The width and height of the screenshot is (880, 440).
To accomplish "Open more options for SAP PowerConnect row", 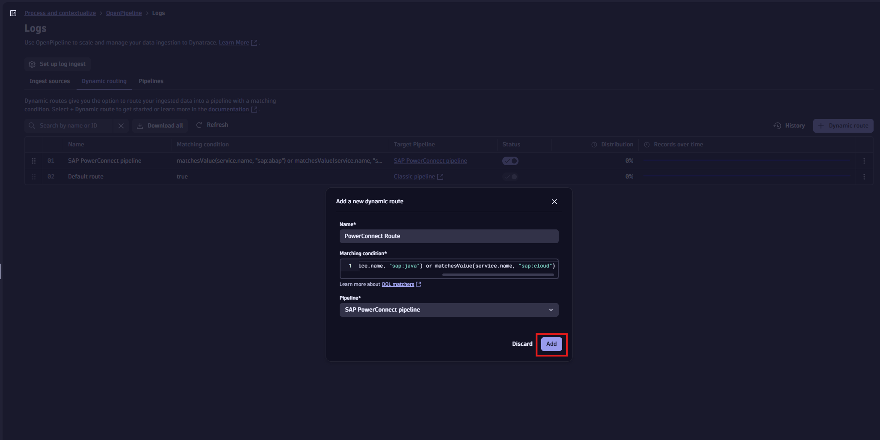I will (864, 161).
